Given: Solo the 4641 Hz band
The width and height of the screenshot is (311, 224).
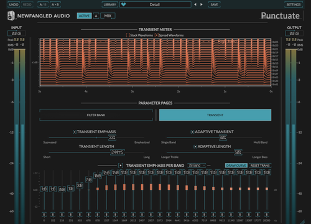Looking at the screenshot, I should (x=178, y=215).
